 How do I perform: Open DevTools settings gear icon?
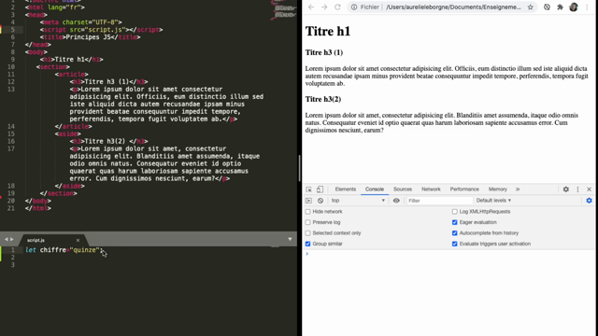pyautogui.click(x=566, y=189)
